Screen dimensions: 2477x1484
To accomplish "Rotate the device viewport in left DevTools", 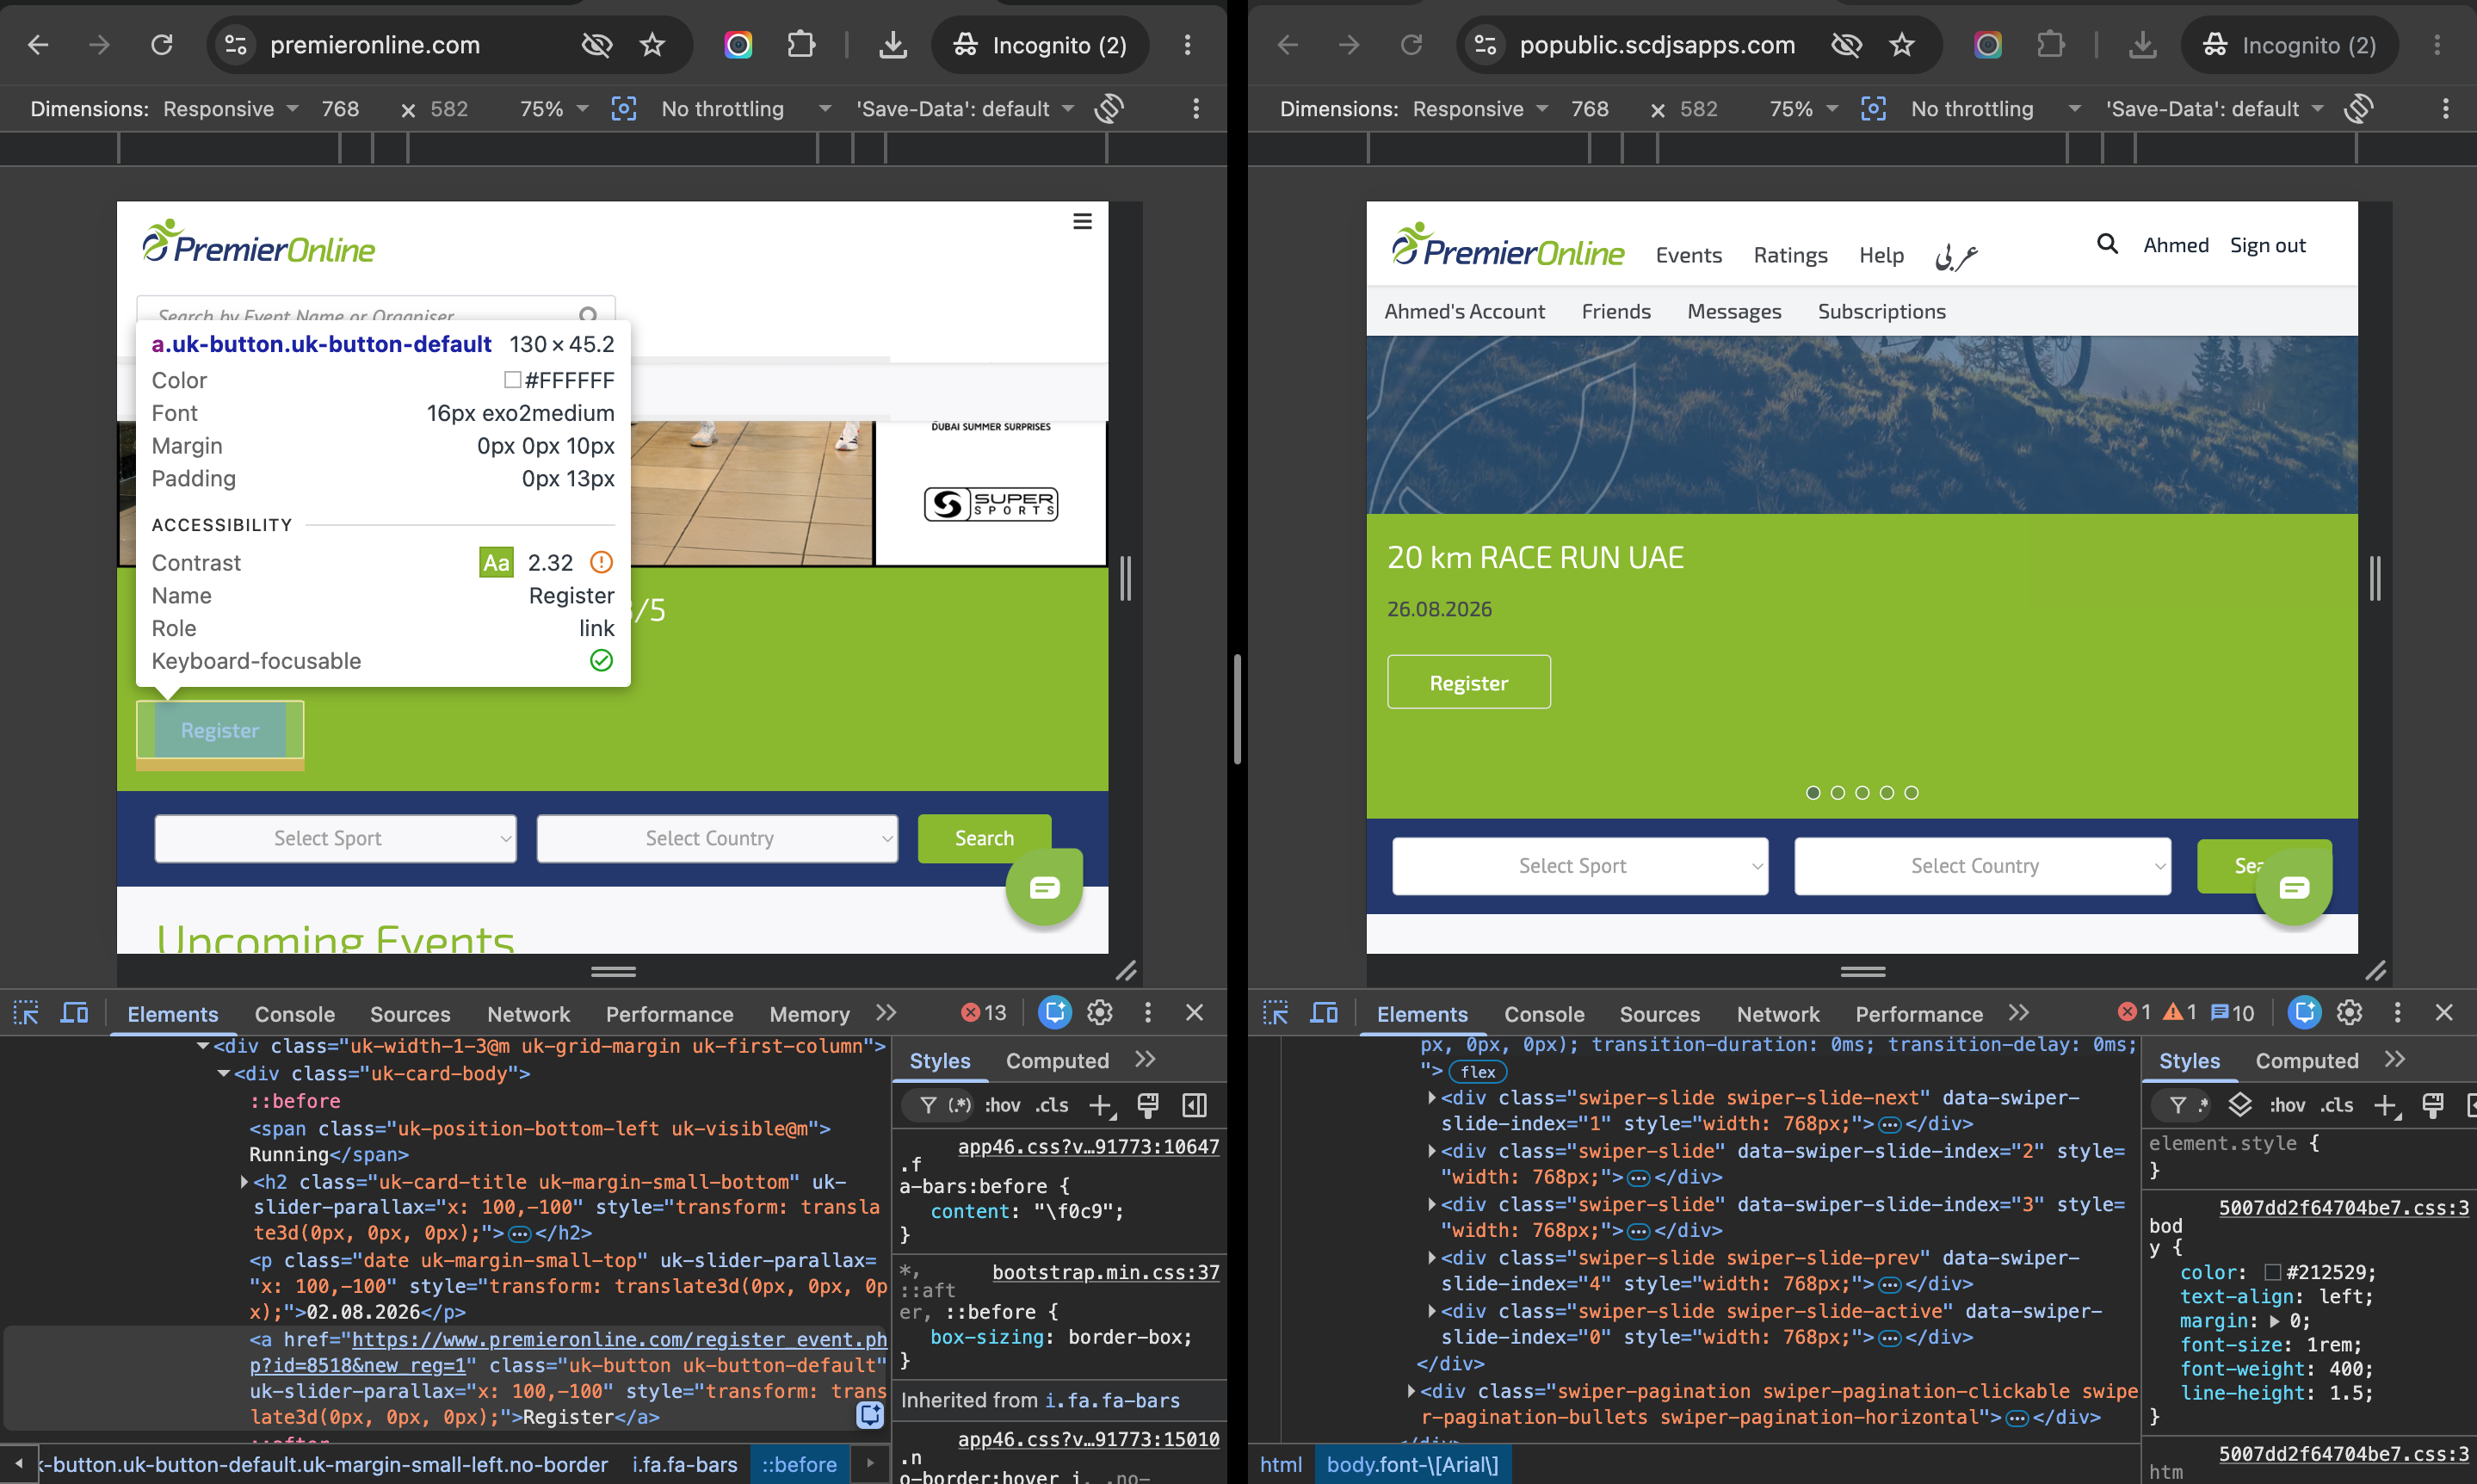I will tap(1109, 109).
